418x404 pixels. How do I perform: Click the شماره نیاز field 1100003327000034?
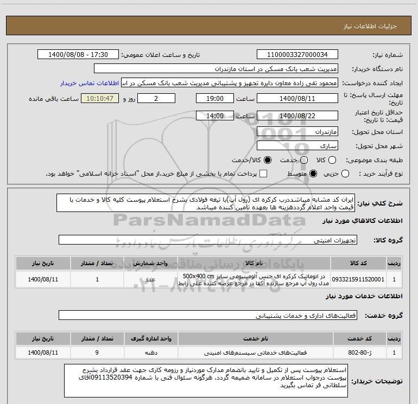(x=297, y=54)
